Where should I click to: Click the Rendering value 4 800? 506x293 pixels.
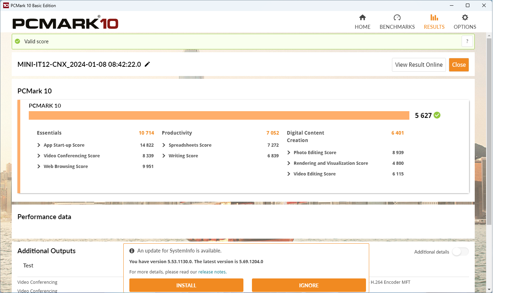pyautogui.click(x=398, y=163)
